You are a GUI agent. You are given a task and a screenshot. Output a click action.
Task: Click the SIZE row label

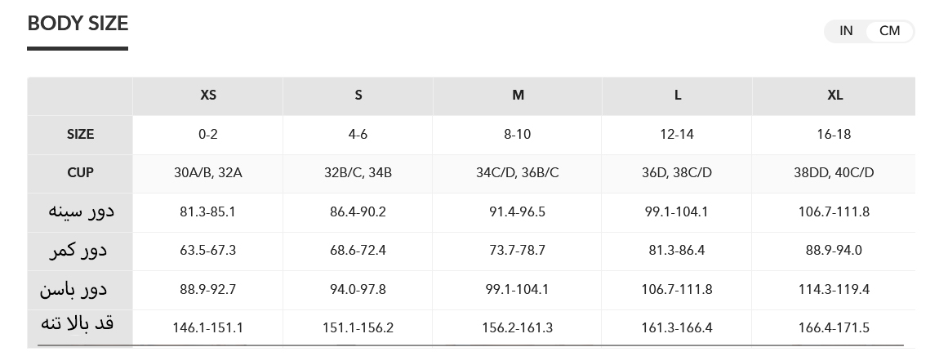click(x=80, y=134)
